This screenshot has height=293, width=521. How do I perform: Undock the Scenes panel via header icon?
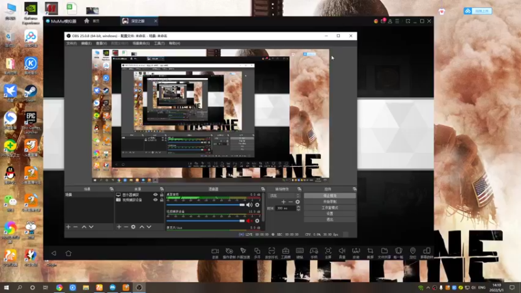[x=111, y=189]
